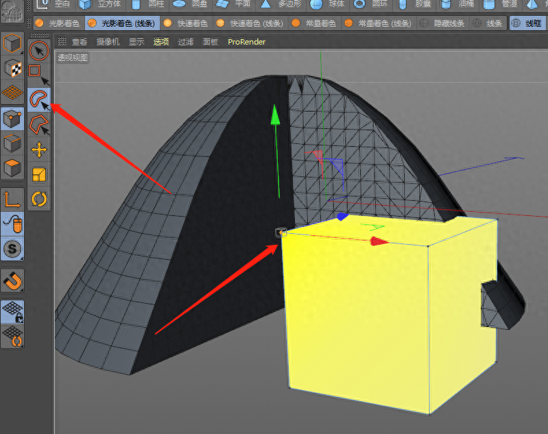Switch display to 光影着色
Viewport: 548px width, 434px height.
pos(58,23)
